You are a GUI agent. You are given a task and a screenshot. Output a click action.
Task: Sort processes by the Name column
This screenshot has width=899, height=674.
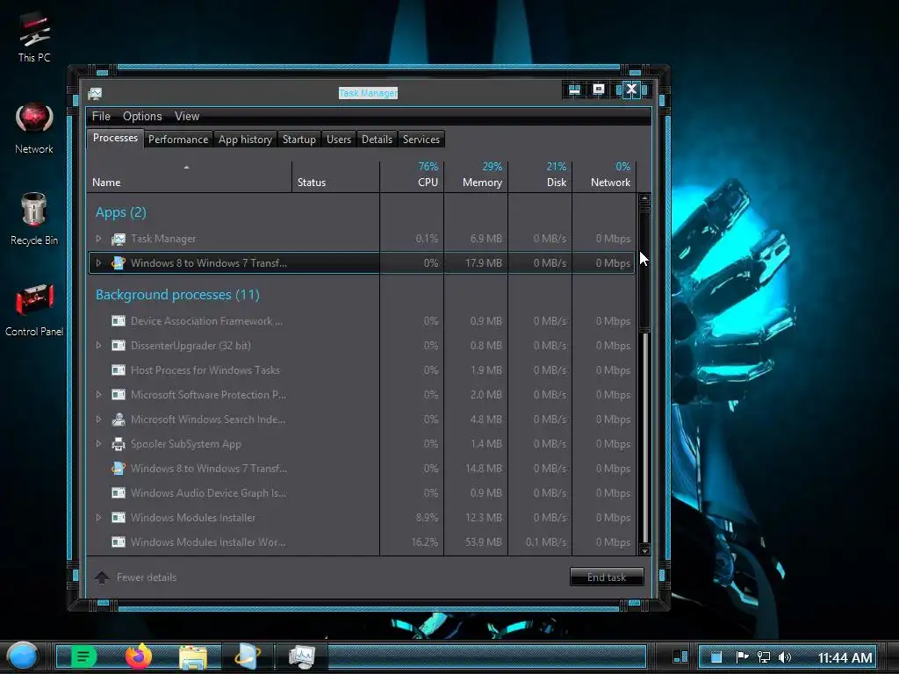pos(190,176)
